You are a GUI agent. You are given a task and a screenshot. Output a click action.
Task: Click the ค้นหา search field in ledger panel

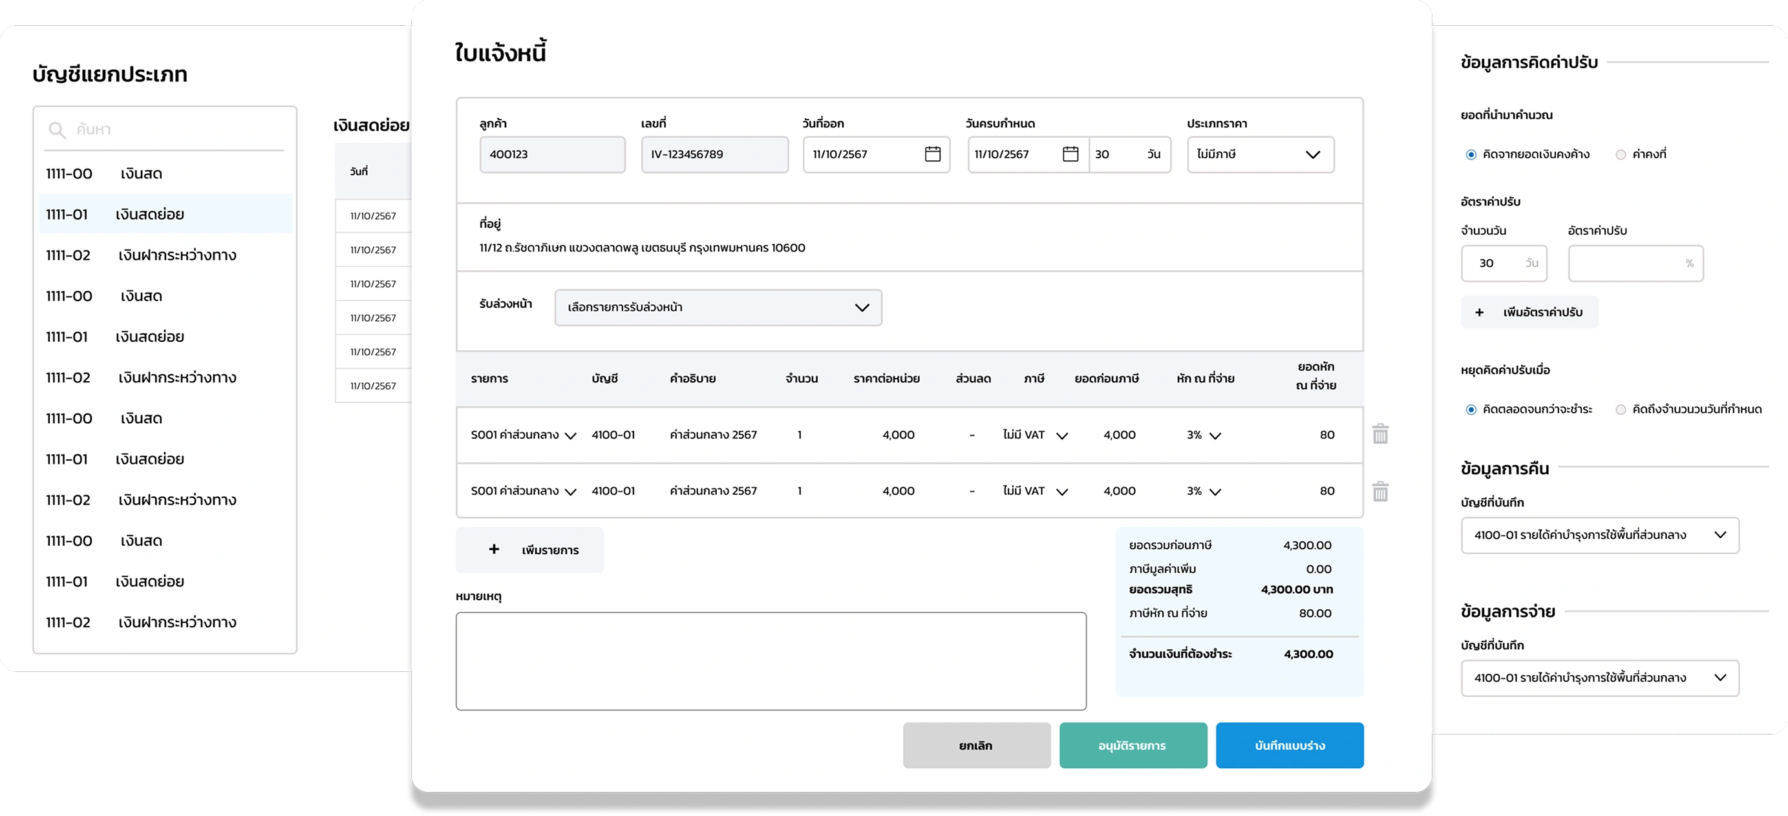pyautogui.click(x=164, y=130)
